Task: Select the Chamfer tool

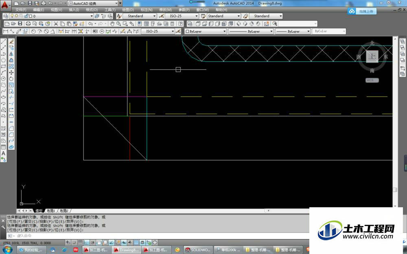Action: (11, 128)
